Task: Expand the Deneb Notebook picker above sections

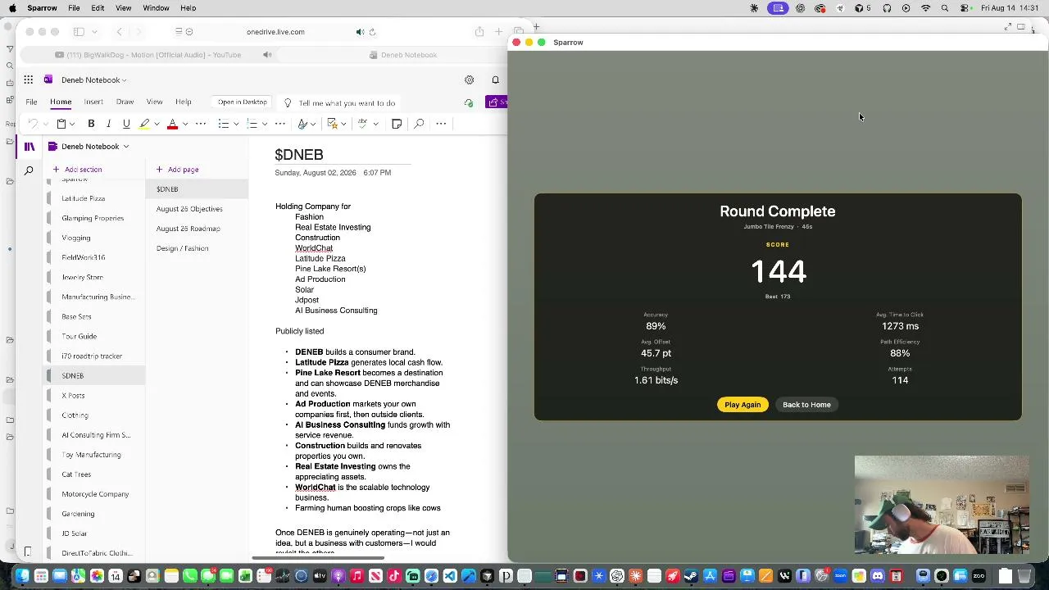Action: pos(125,147)
